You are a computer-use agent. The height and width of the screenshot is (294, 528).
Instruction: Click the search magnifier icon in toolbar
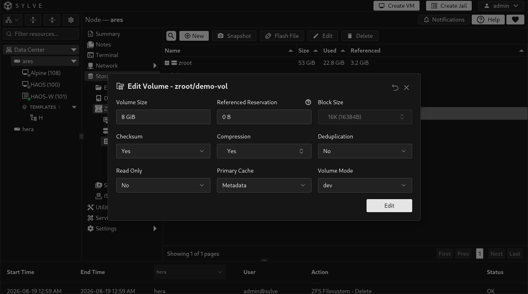pos(171,36)
